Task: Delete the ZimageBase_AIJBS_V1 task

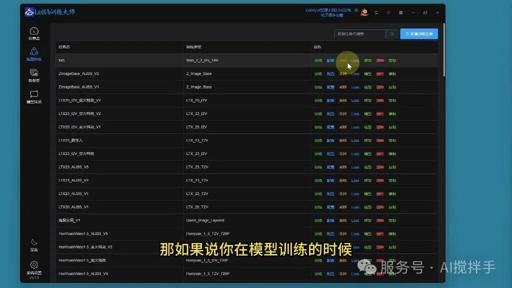Action: (x=380, y=87)
